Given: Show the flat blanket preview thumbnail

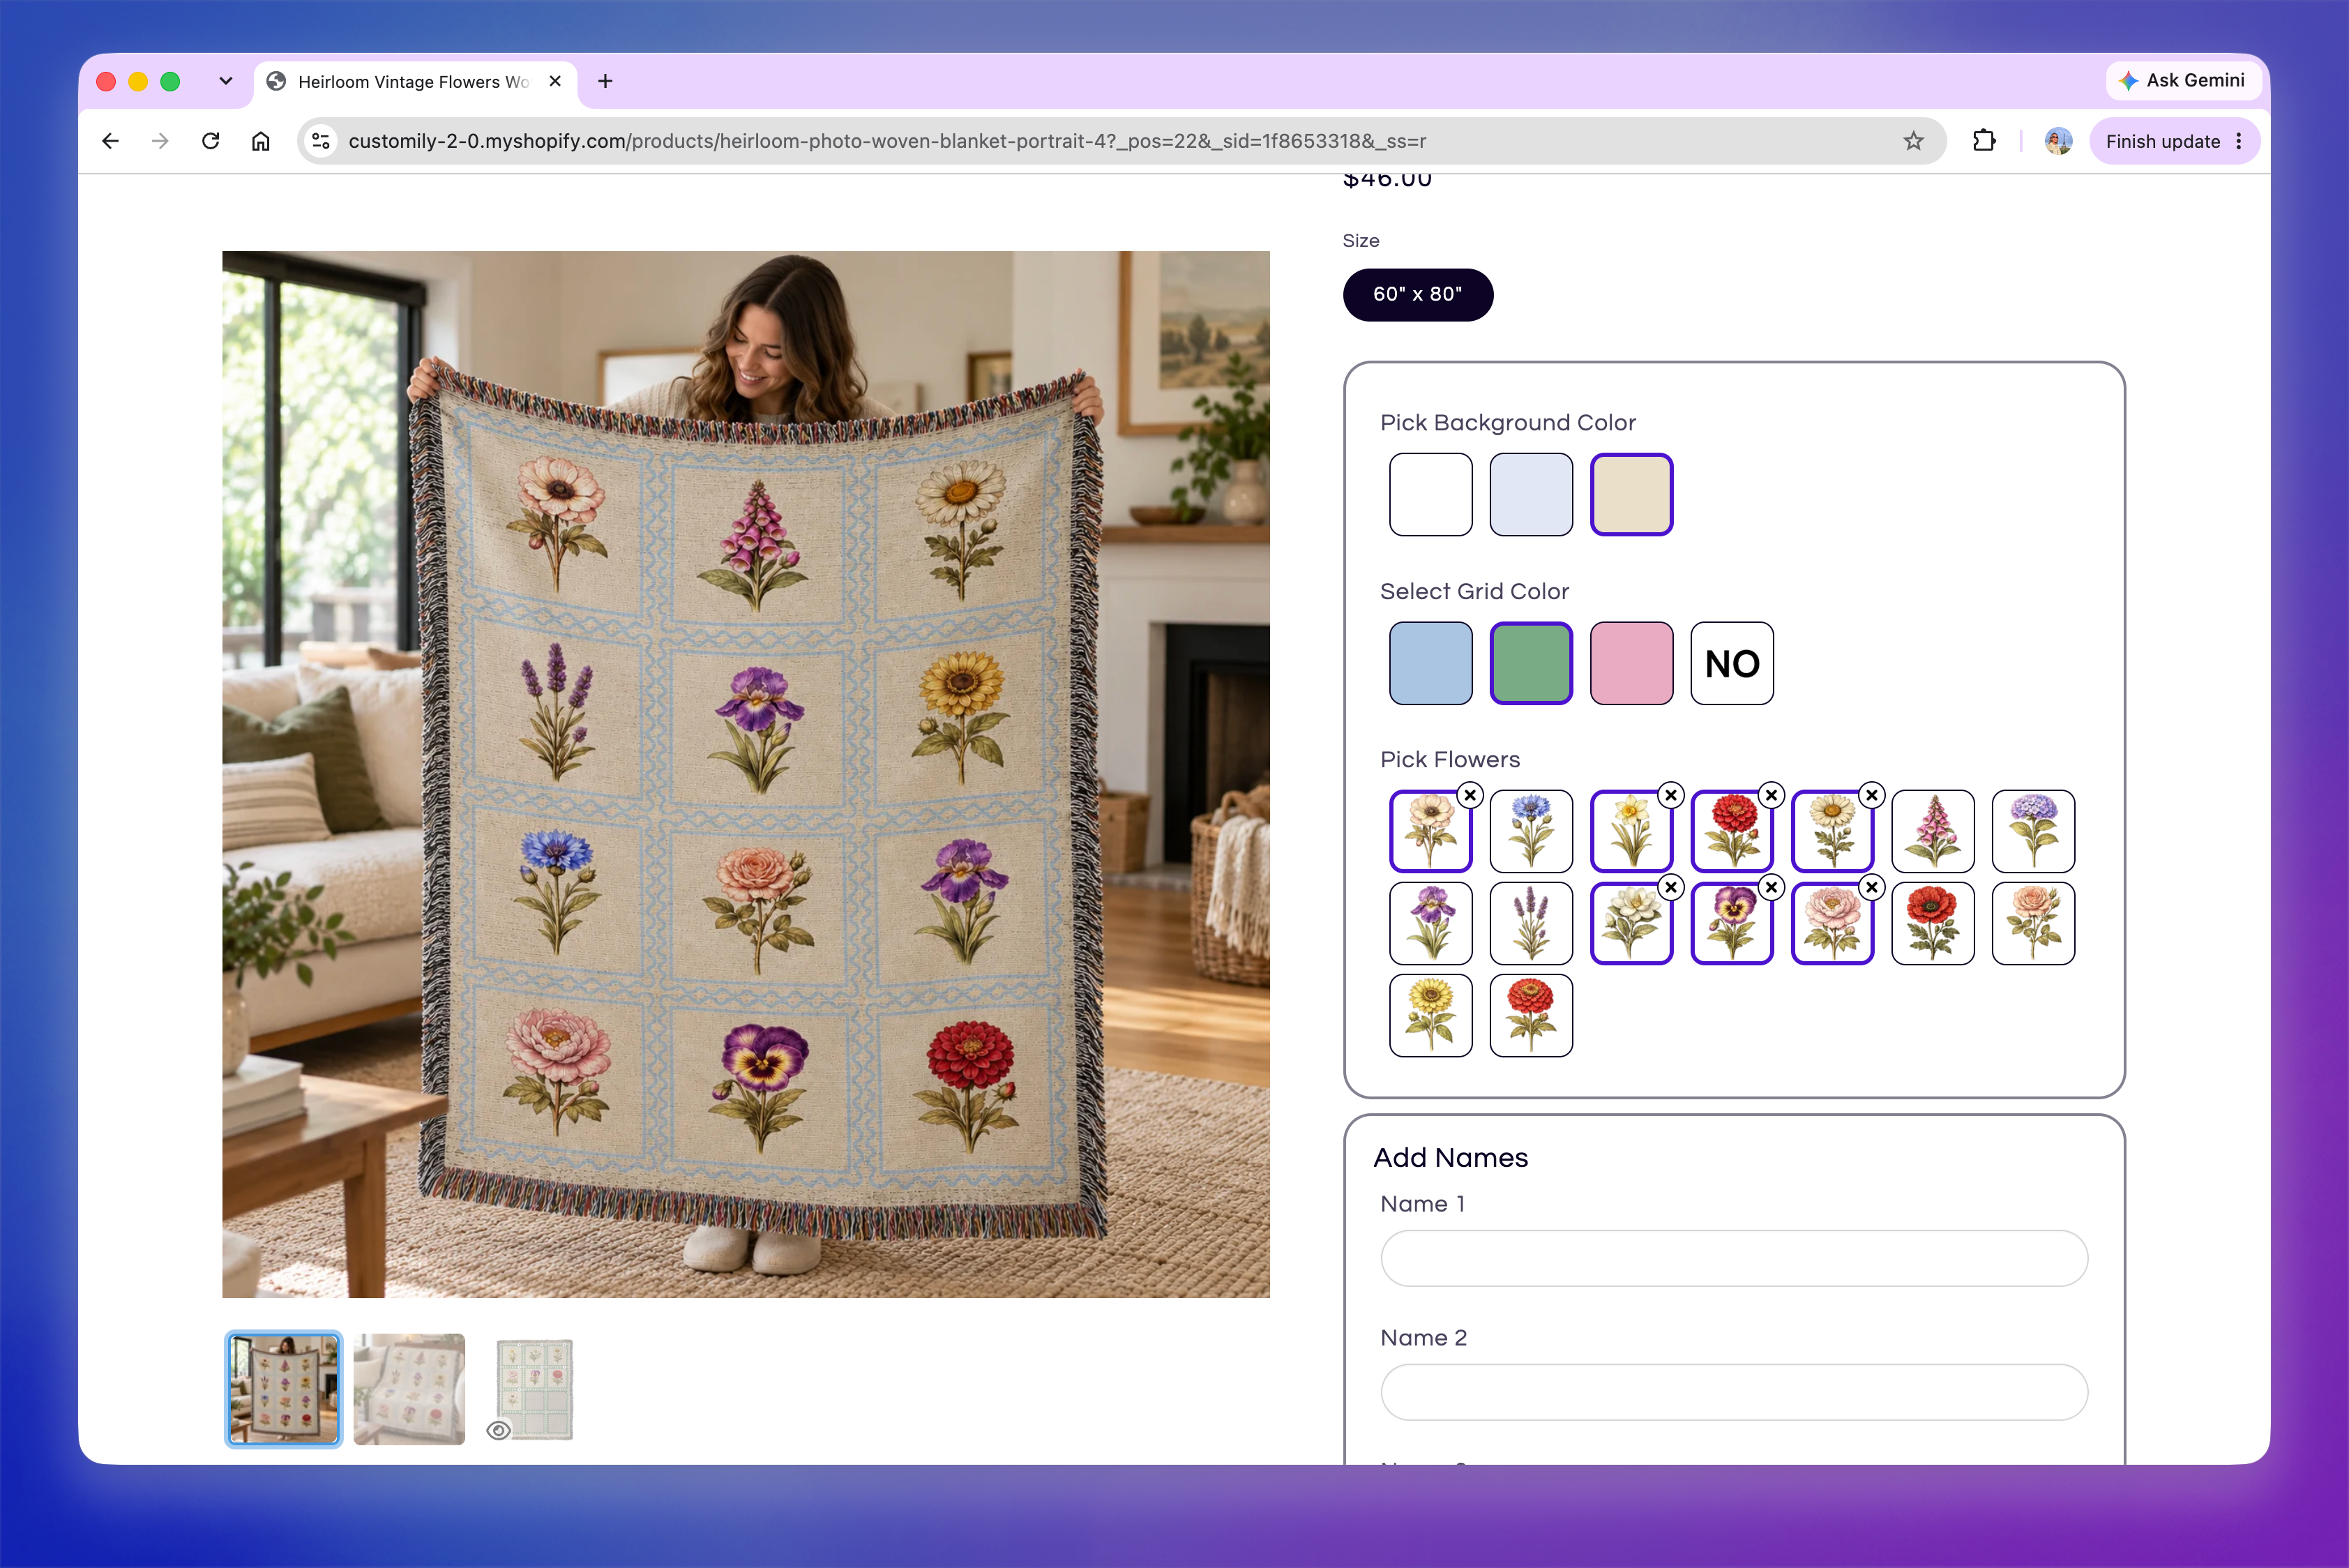Looking at the screenshot, I should [535, 1389].
